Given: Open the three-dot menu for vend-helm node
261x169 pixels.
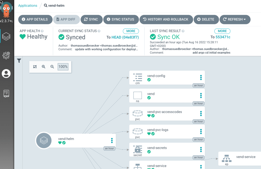Looking at the screenshot, I should (x=112, y=140).
